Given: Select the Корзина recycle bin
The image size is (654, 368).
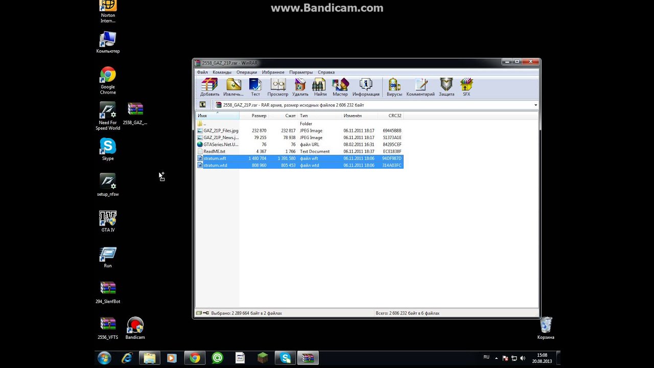Looking at the screenshot, I should 546,328.
